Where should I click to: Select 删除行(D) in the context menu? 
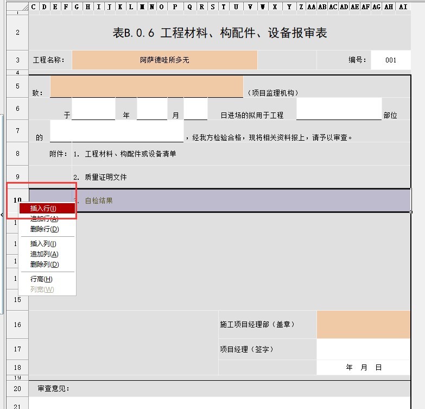click(x=44, y=229)
